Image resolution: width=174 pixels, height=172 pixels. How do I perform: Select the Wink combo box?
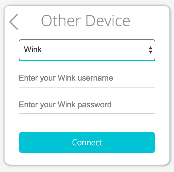point(87,50)
